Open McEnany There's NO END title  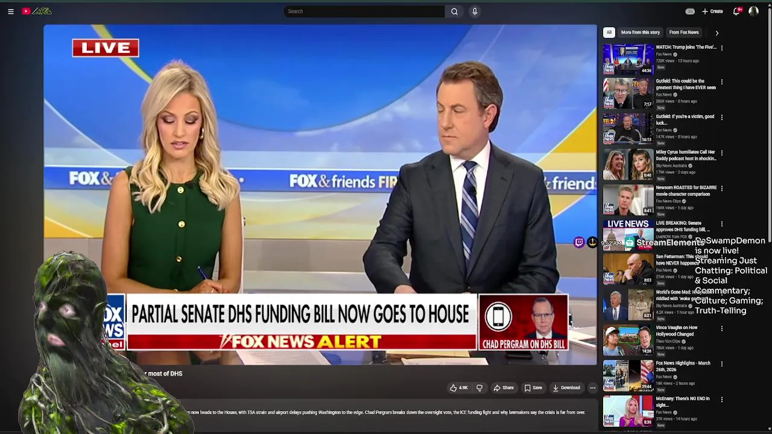tap(682, 401)
